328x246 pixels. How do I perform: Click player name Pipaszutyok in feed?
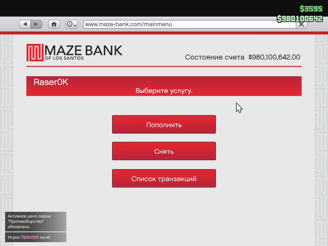(x=30, y=237)
